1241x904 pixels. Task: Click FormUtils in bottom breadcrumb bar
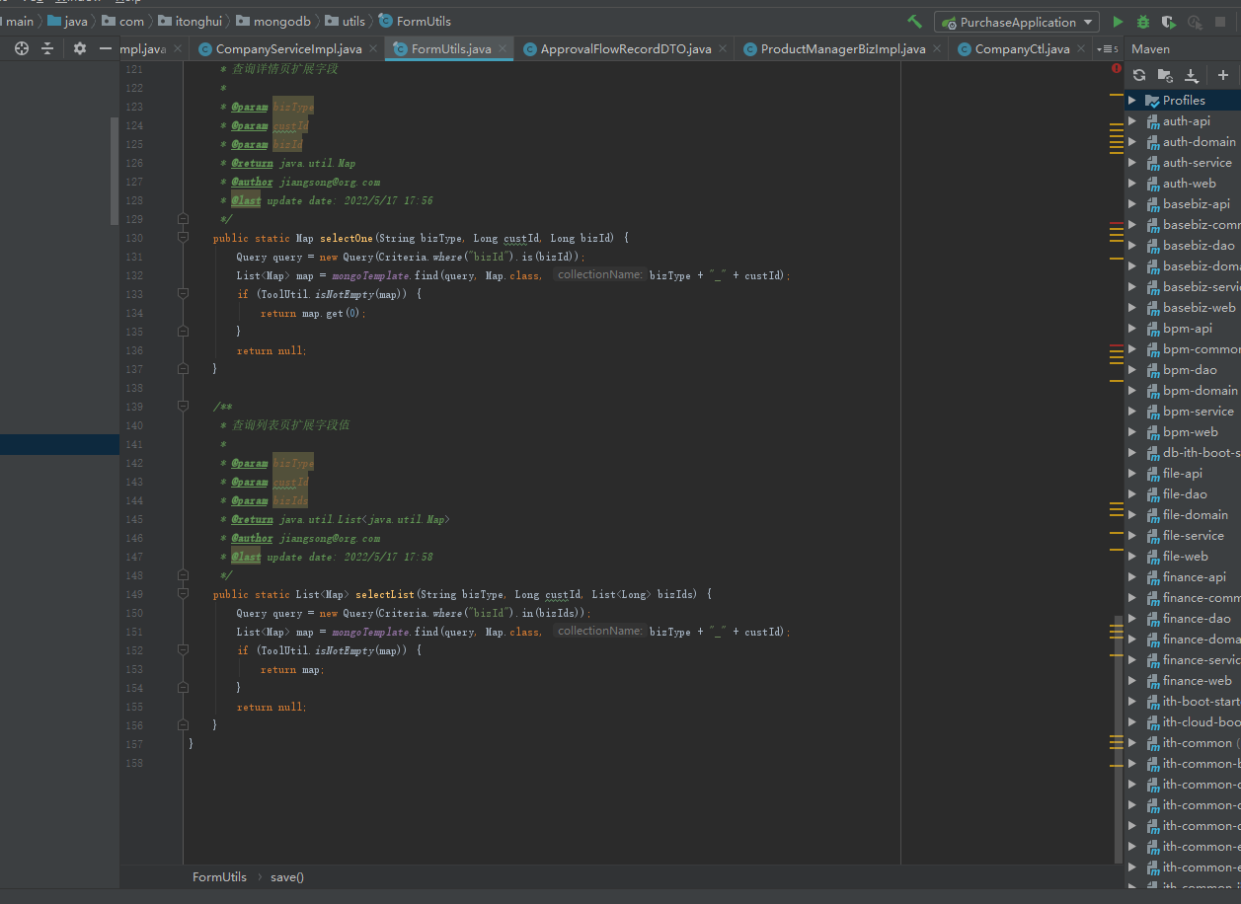click(x=219, y=876)
